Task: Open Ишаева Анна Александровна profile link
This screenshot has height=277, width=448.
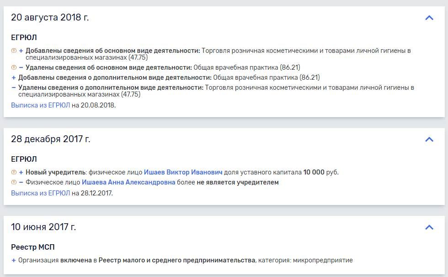Action: (128, 182)
